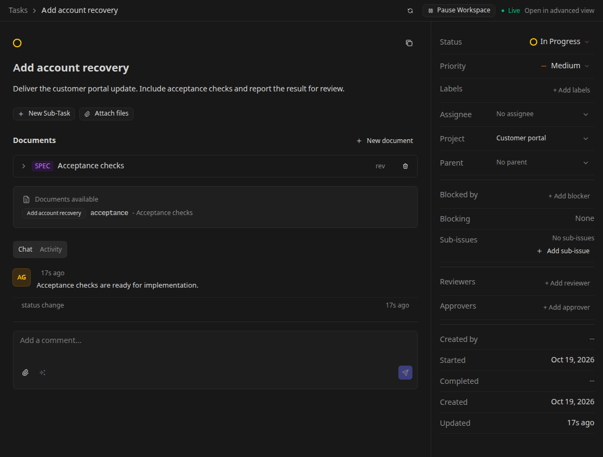Open in advanced view
603x457 pixels.
pyautogui.click(x=559, y=11)
